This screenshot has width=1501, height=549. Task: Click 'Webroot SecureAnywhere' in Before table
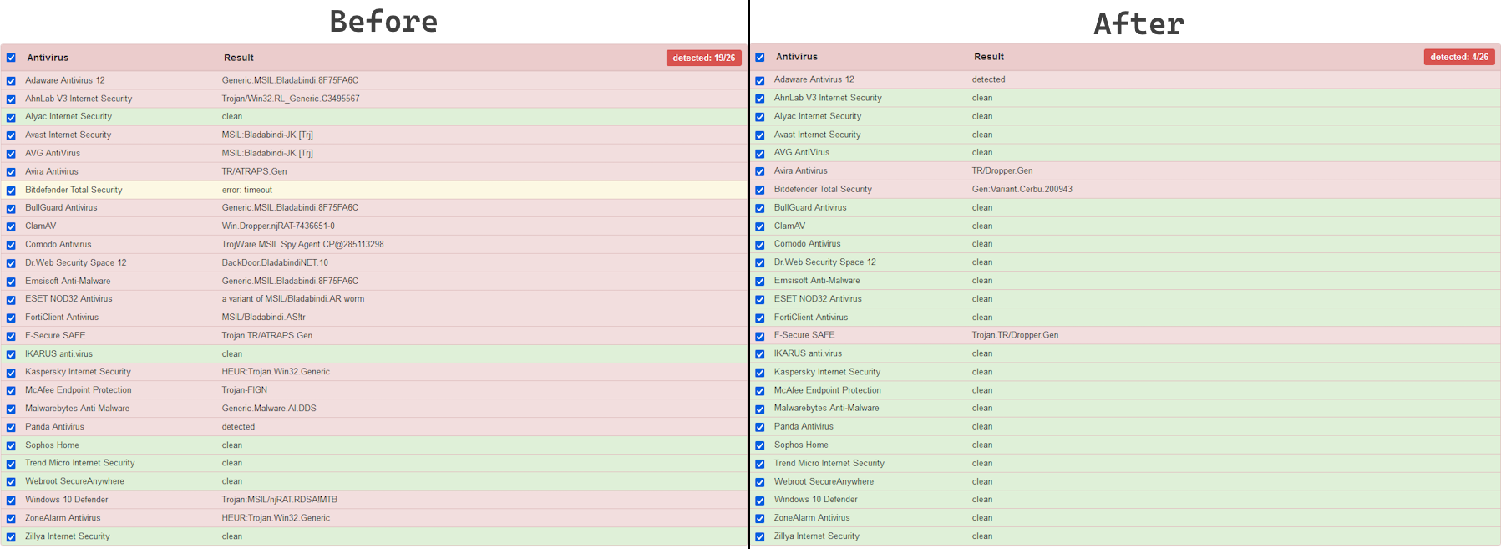74,481
